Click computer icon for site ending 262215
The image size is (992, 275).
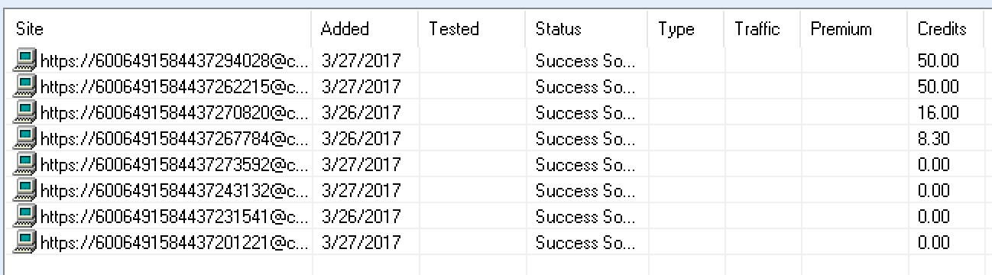[26, 86]
